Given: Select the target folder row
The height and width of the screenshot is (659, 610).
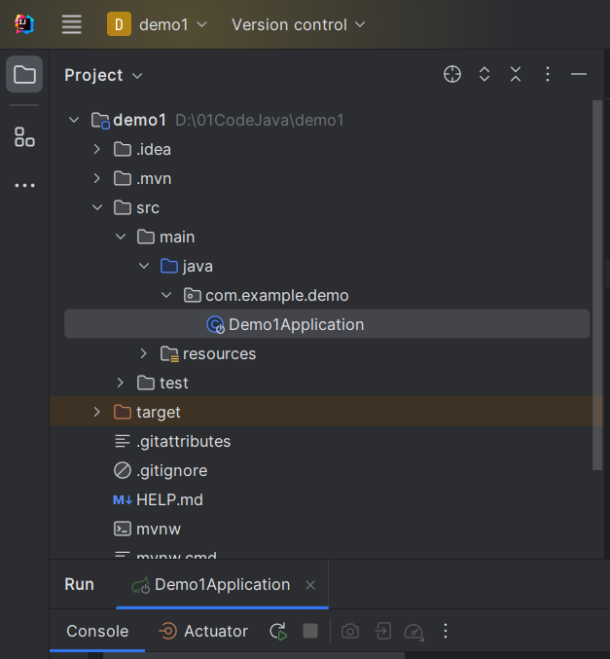Looking at the screenshot, I should tap(327, 412).
